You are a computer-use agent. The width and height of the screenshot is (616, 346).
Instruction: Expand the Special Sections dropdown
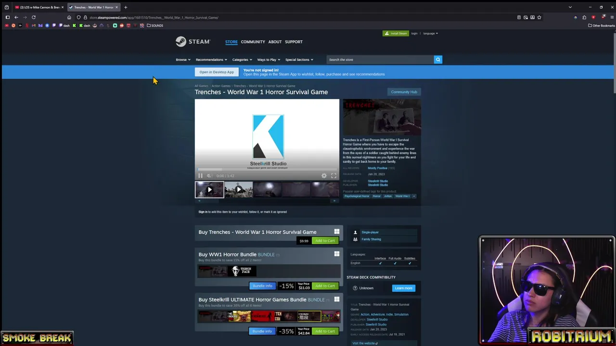299,60
